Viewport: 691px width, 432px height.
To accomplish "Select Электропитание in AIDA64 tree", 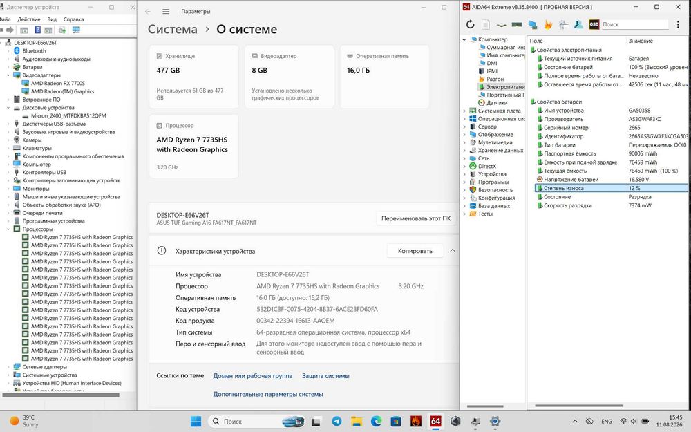I will pos(505,87).
